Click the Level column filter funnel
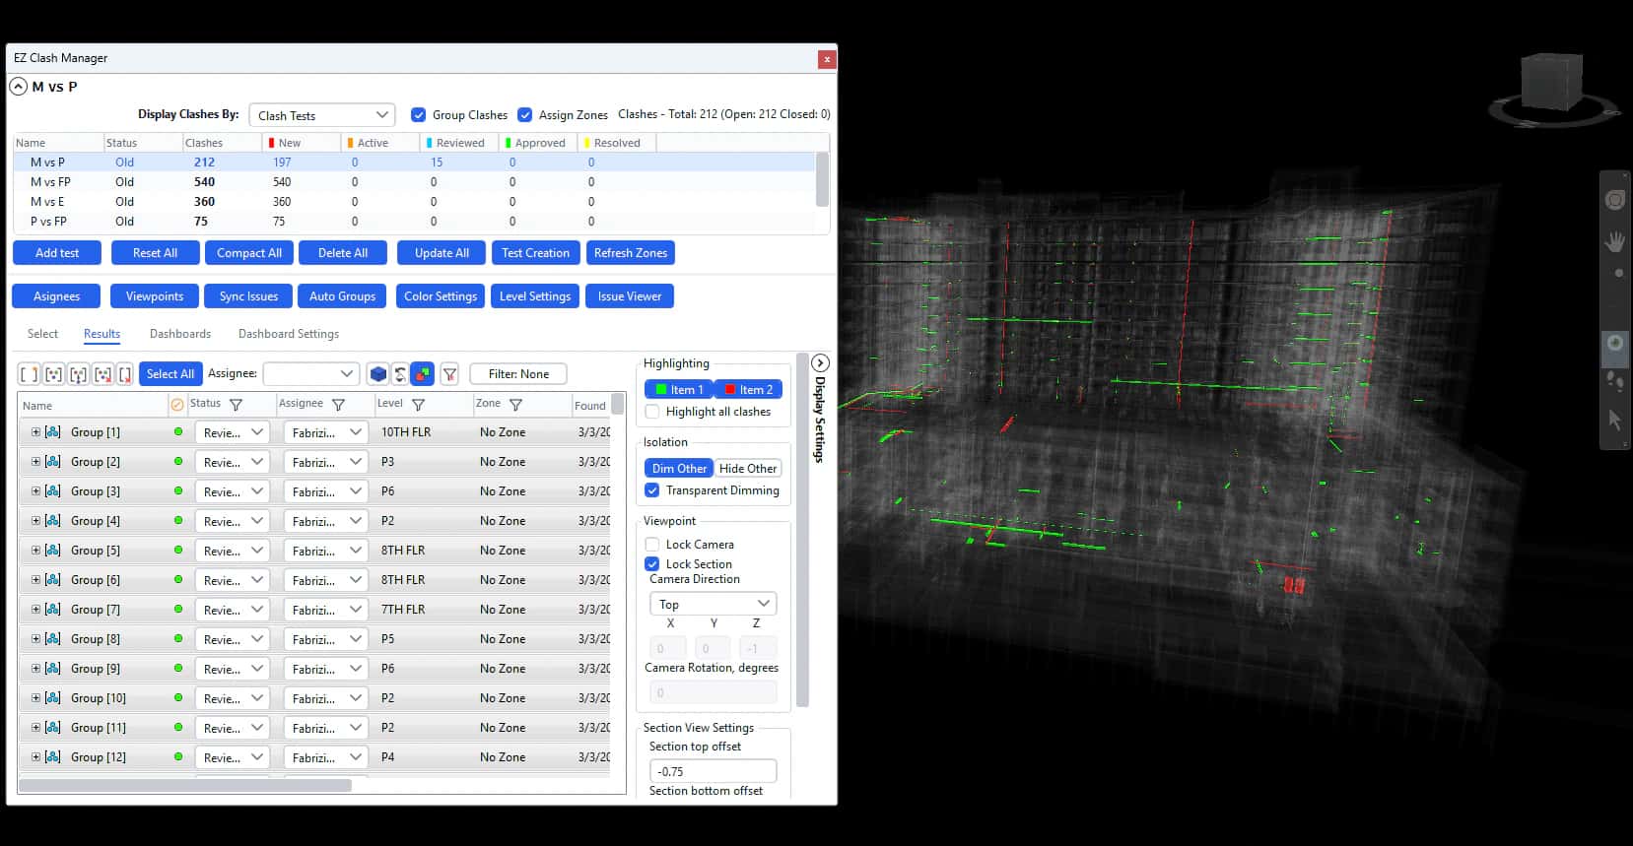1633x846 pixels. pos(418,405)
